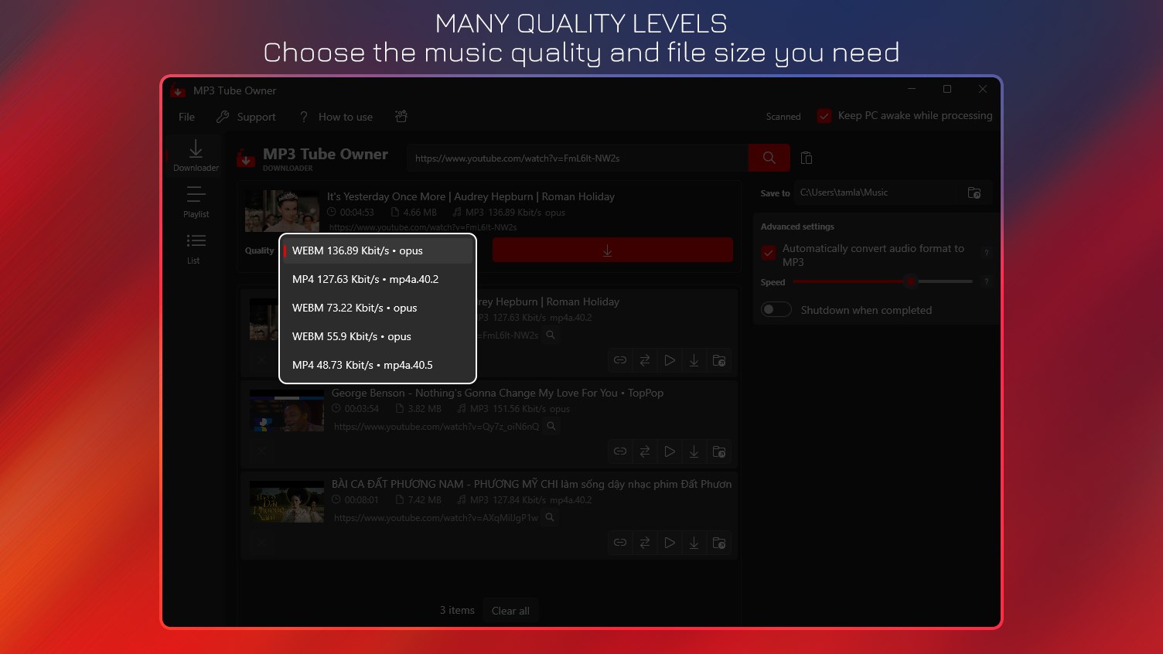Click Clear all to empty the list
This screenshot has height=654, width=1163.
[510, 610]
